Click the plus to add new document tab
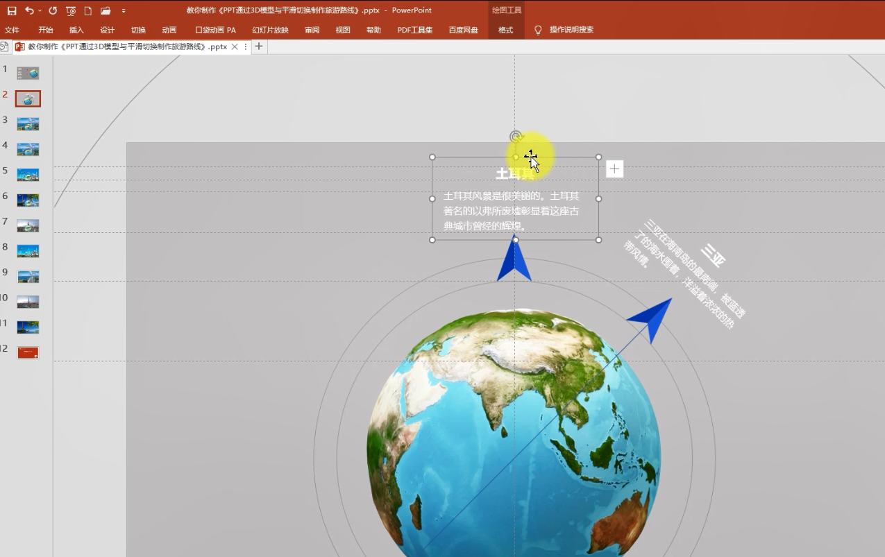 click(259, 46)
